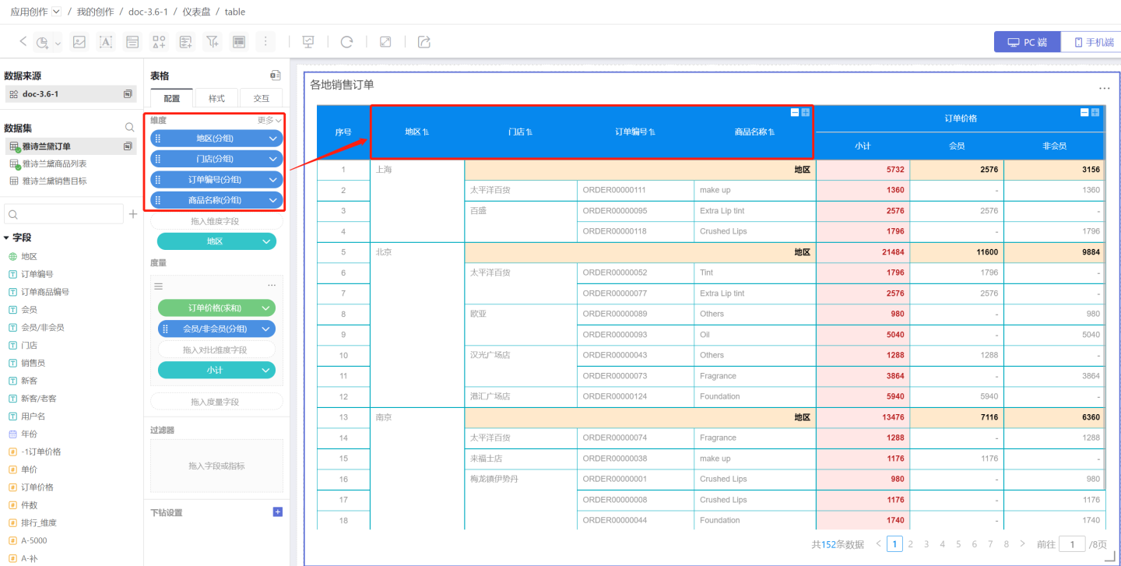
Task: Switch to the 样式 tab
Action: tap(216, 99)
